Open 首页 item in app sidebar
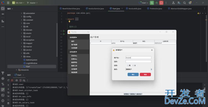Screen dimensions: 208x107 73,41
